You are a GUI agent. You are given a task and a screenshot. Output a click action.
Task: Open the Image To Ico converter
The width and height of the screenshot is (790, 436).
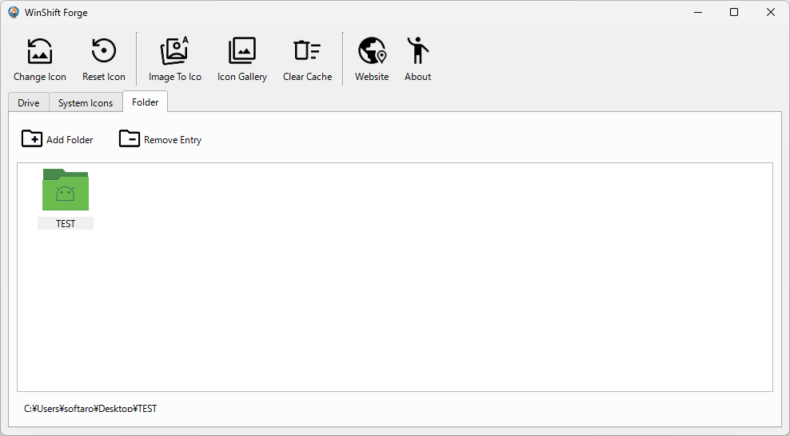tap(174, 59)
